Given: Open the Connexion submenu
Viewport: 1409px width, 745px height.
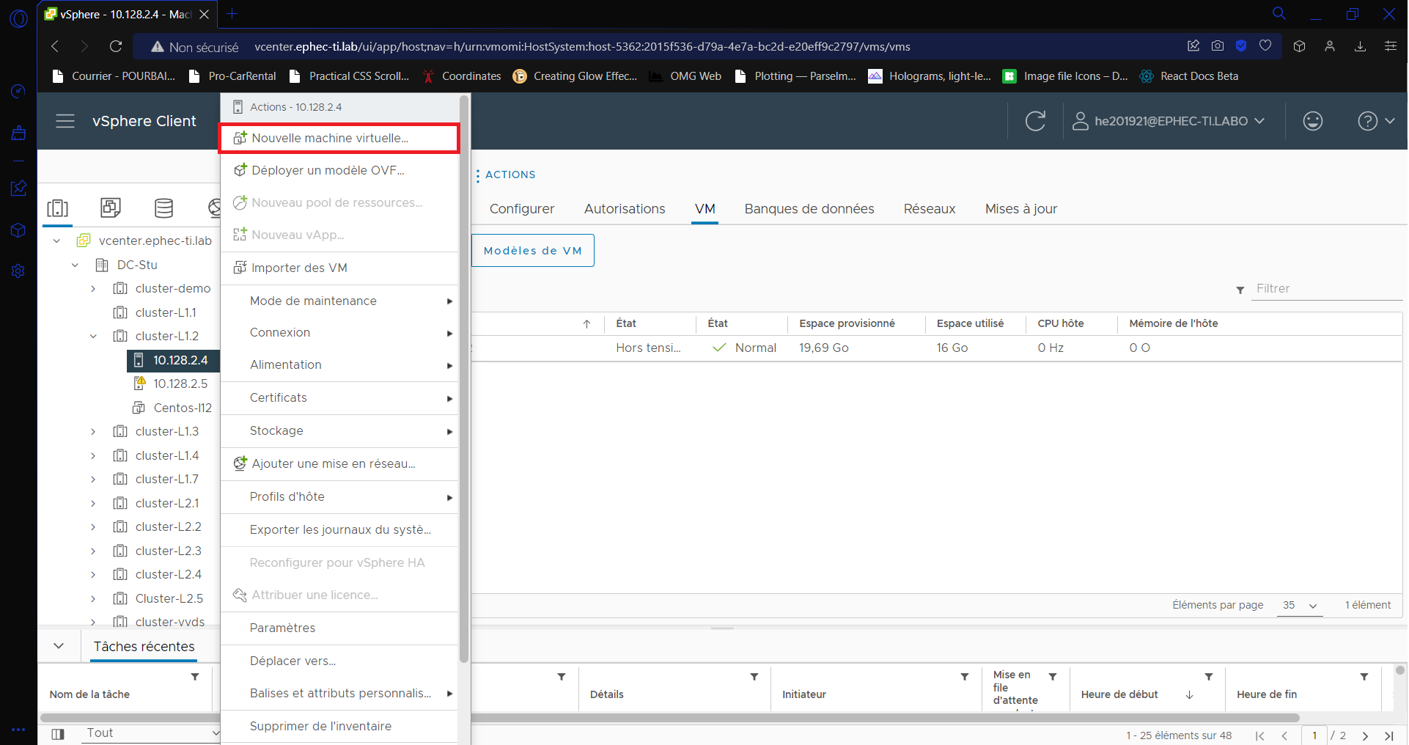Looking at the screenshot, I should coord(339,332).
